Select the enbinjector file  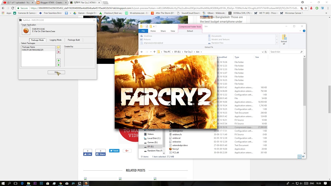(178, 131)
